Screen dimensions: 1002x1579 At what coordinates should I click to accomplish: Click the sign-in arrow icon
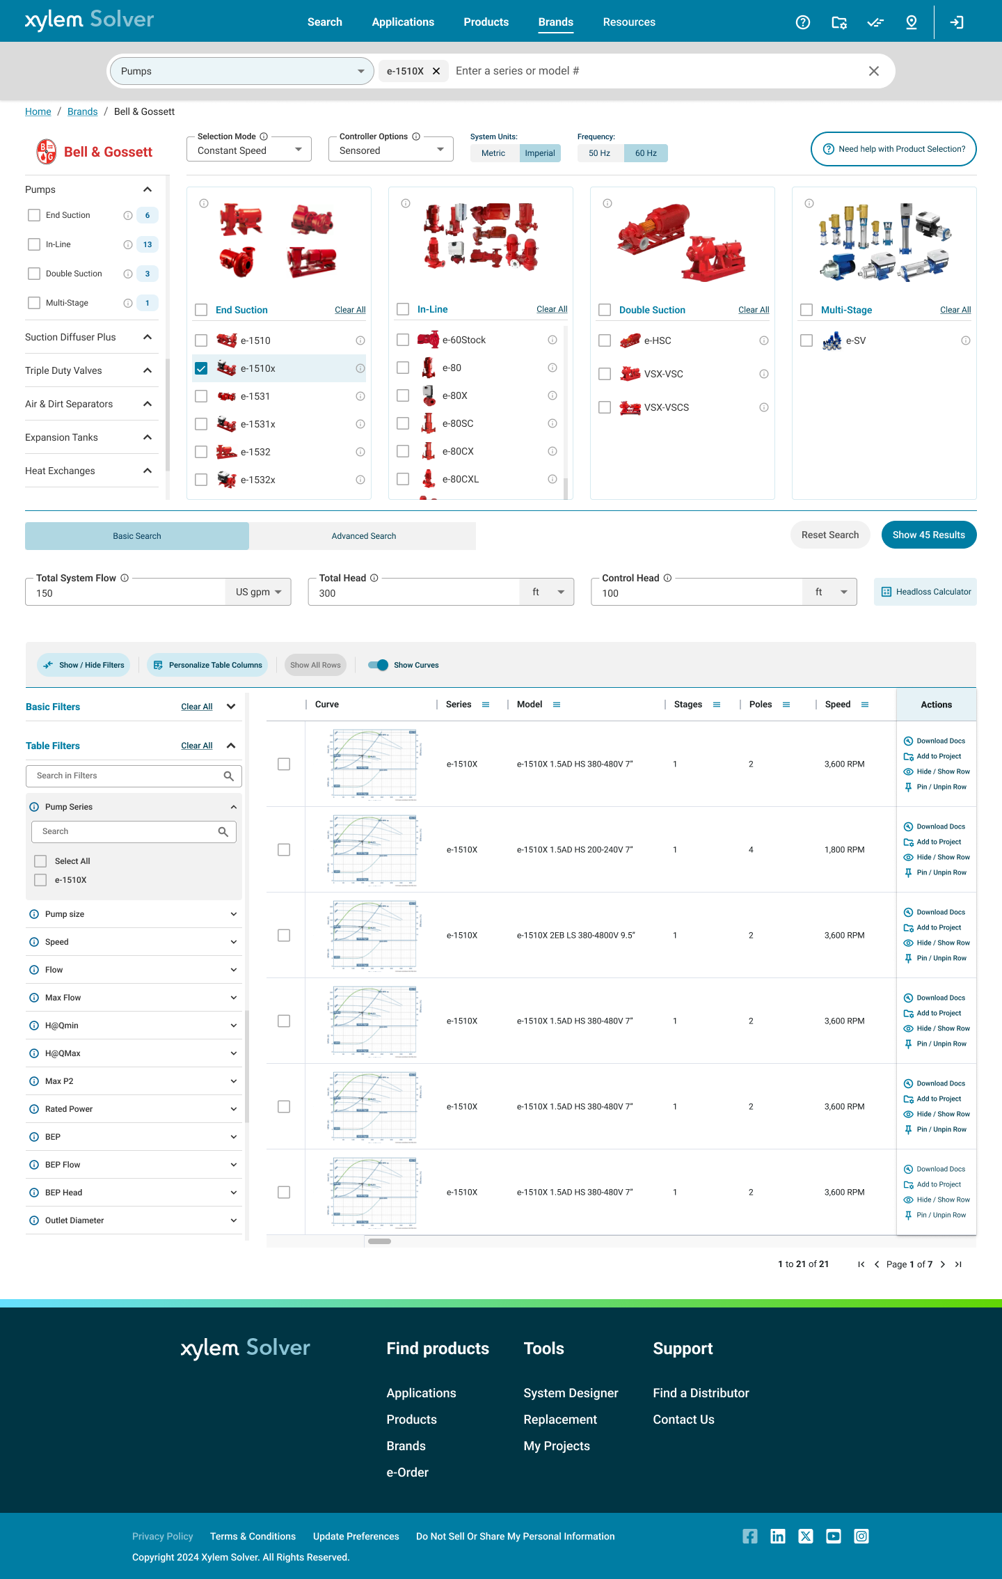(957, 22)
